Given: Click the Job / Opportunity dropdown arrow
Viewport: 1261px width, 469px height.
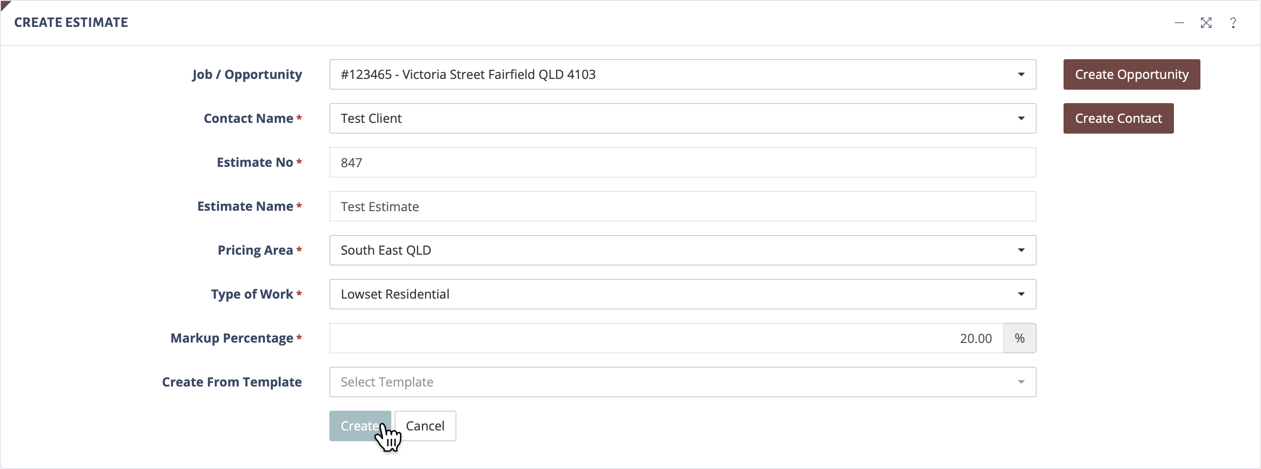Looking at the screenshot, I should tap(1021, 74).
